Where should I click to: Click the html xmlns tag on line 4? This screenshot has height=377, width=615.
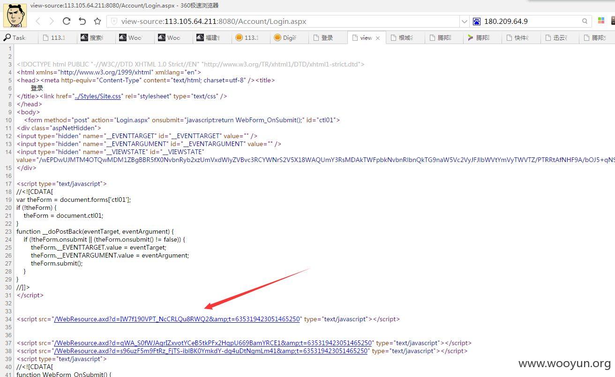109,72
